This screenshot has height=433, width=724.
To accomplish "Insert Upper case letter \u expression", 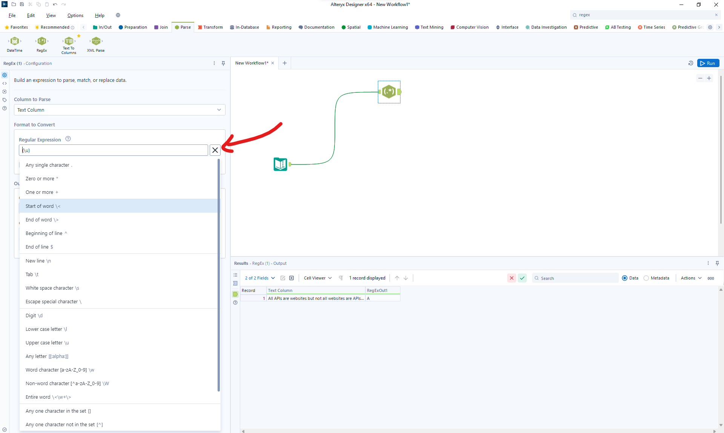I will 47,343.
